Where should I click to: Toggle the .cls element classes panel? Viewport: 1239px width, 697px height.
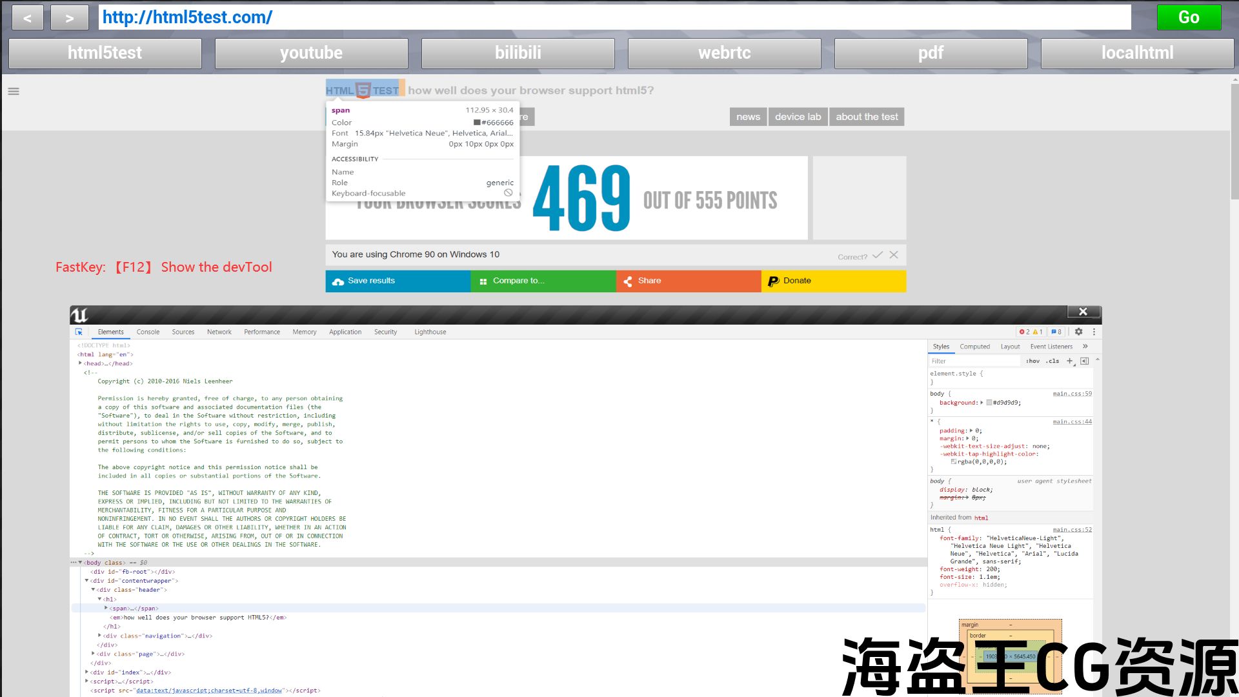click(1053, 361)
